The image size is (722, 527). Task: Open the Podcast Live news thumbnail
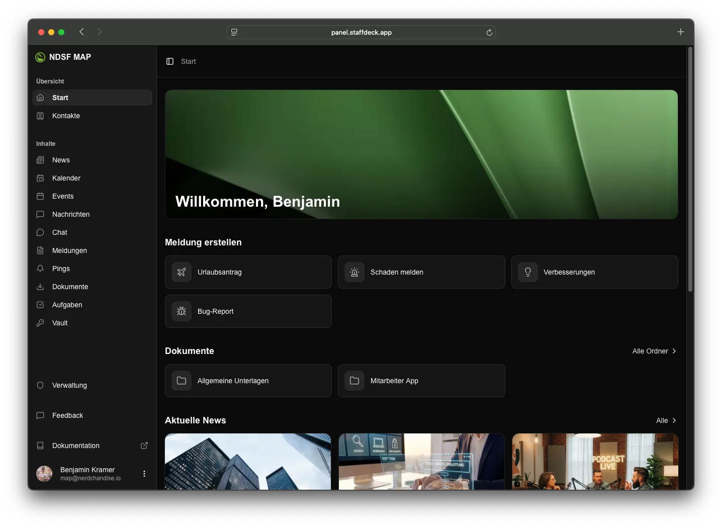pos(595,462)
